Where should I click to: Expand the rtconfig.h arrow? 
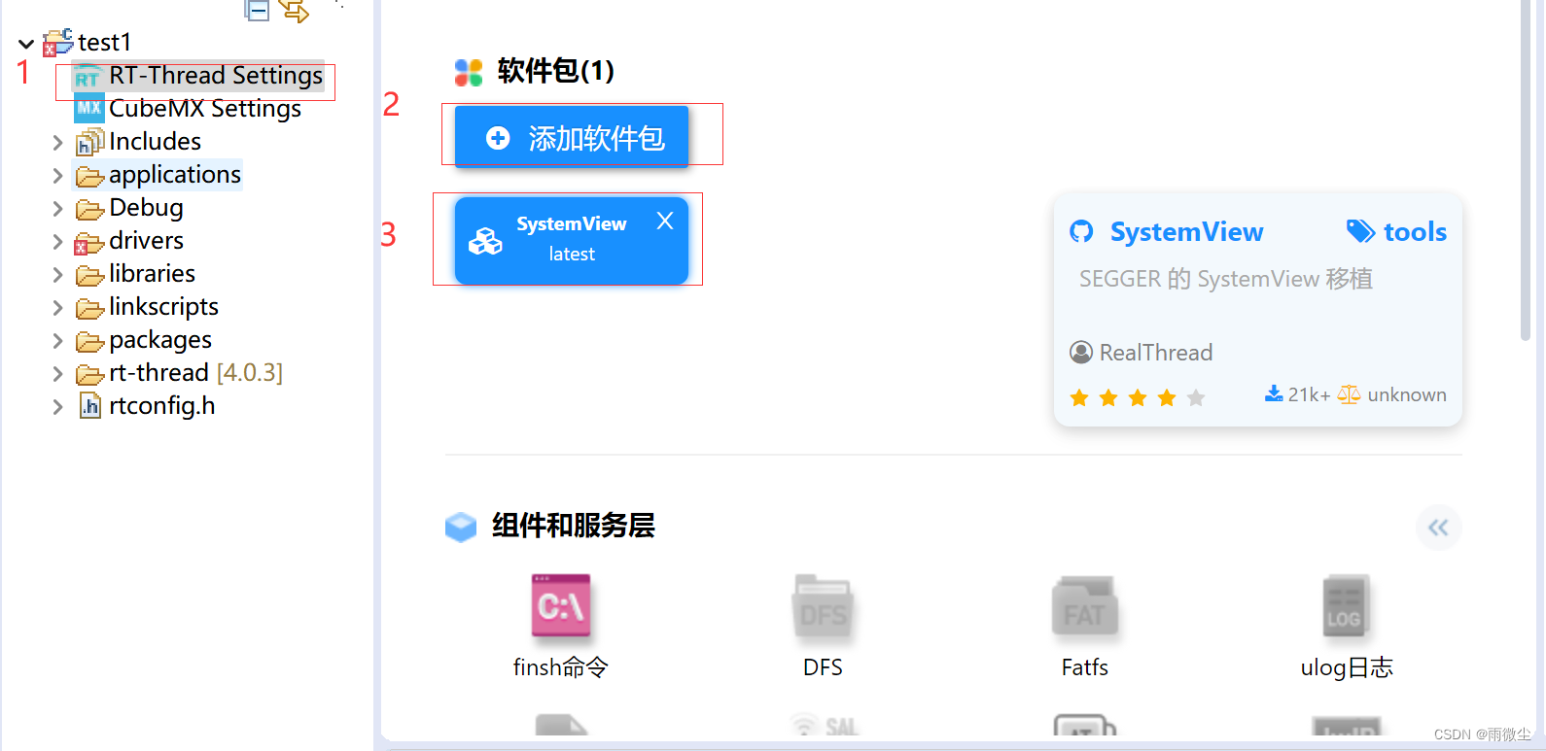click(57, 407)
